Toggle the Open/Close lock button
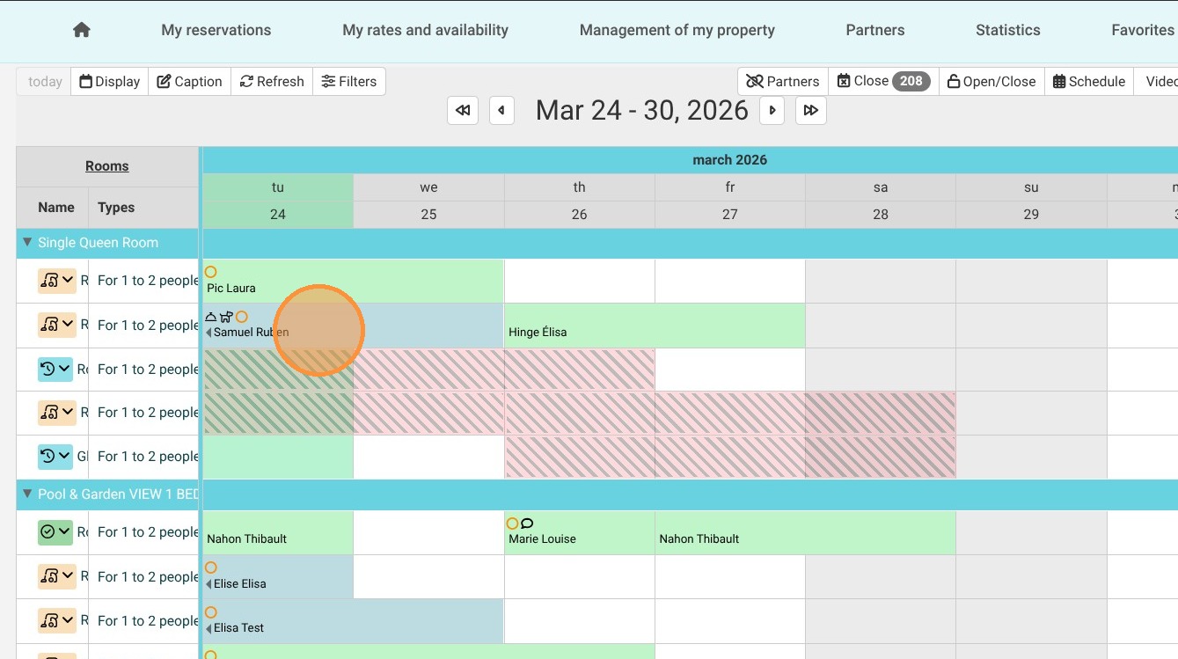The height and width of the screenshot is (659, 1178). pyautogui.click(x=991, y=82)
